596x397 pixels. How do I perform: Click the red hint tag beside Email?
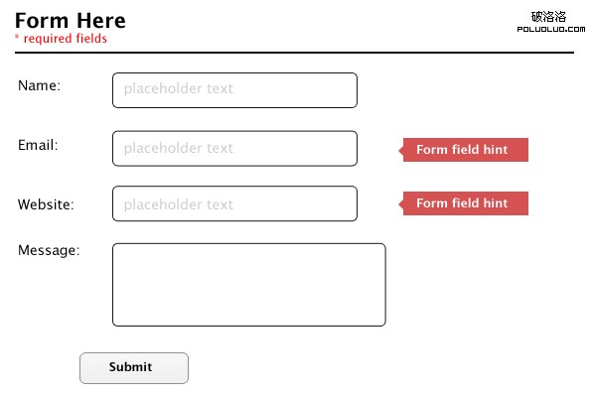[465, 150]
